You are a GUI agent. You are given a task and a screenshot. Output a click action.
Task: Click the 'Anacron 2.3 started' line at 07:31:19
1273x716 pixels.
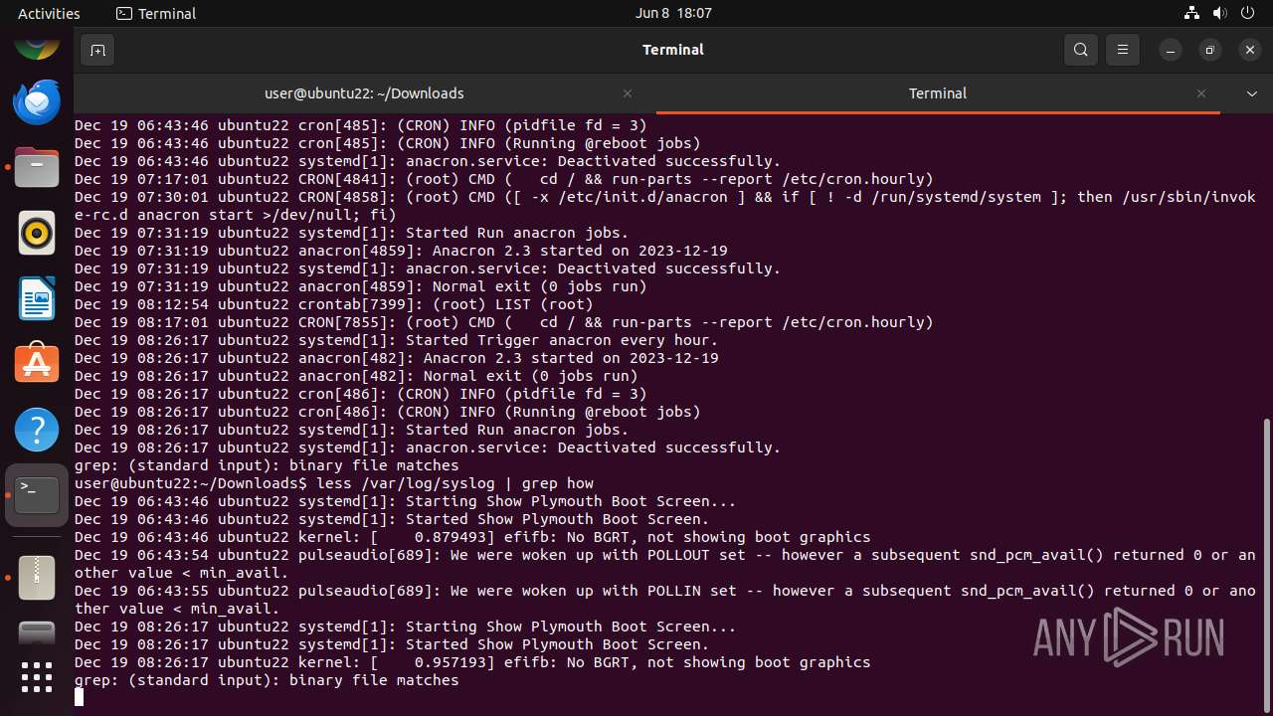(401, 251)
